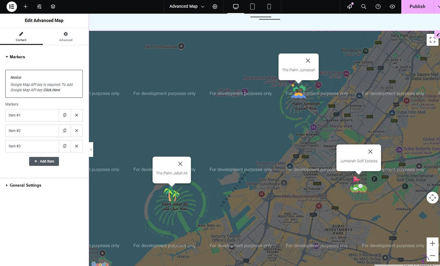
Task: Remove marker Item #3
Action: pyautogui.click(x=77, y=146)
